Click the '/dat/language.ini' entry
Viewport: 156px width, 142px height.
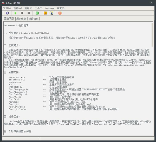click(x=19, y=89)
